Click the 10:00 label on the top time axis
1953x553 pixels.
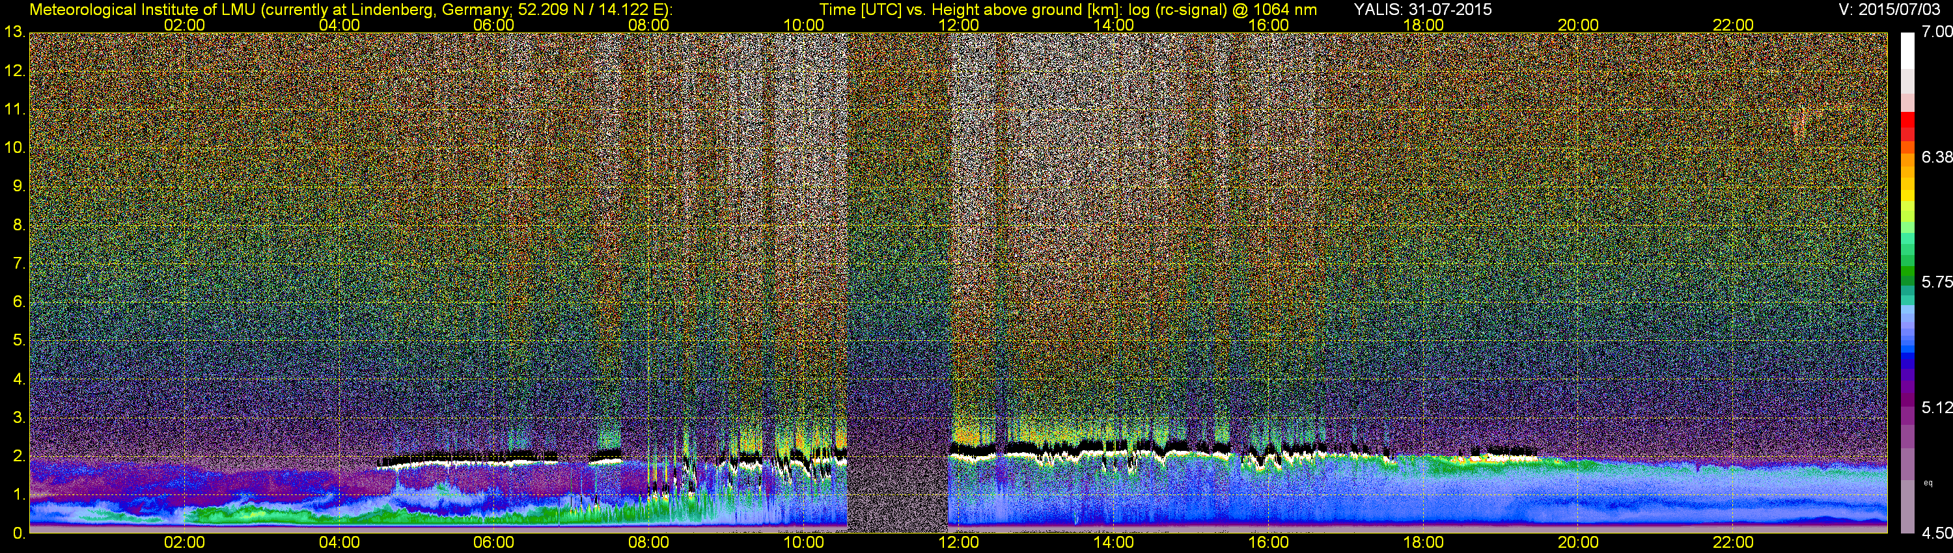click(803, 25)
